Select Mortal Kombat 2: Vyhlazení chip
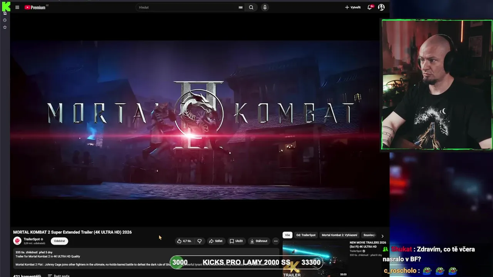Screen dimensions: 493x277 pos(339,235)
